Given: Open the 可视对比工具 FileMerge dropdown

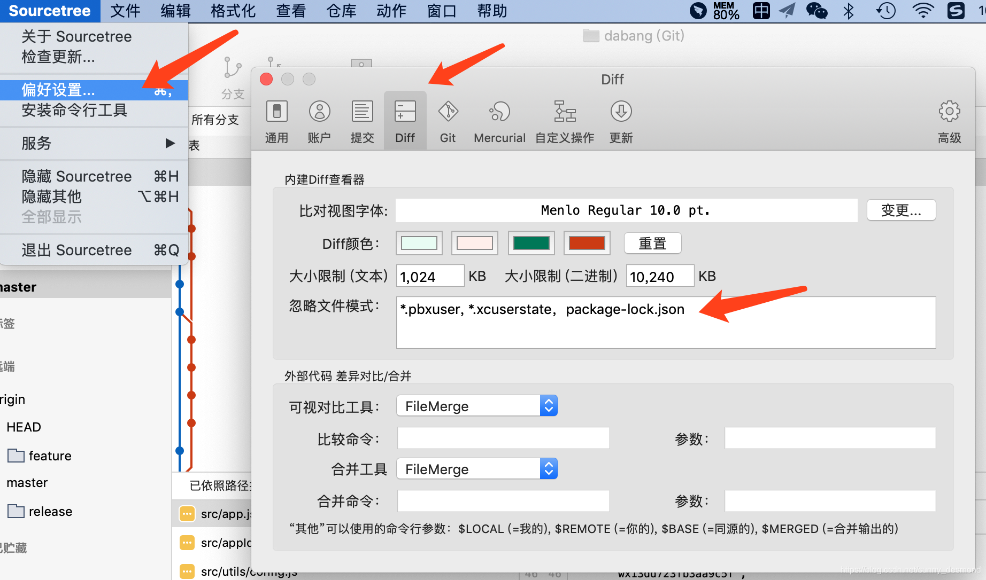Looking at the screenshot, I should pos(548,405).
